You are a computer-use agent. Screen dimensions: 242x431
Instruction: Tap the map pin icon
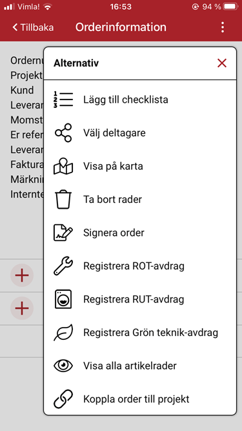point(63,166)
